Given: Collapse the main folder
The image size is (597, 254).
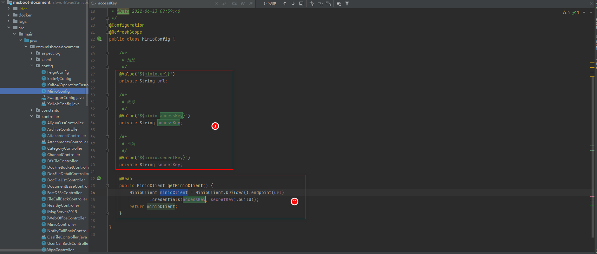Looking at the screenshot, I should (14, 34).
